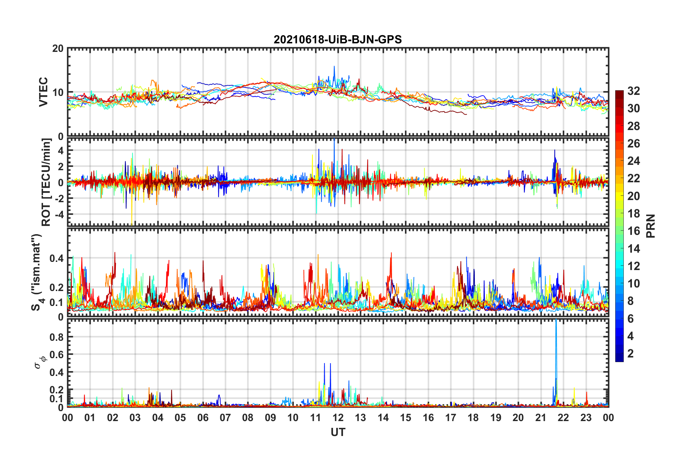Viewport: 676px width, 452px height.
Task: Click the PRN colorbar dark blue bottom end
Action: coord(619,358)
